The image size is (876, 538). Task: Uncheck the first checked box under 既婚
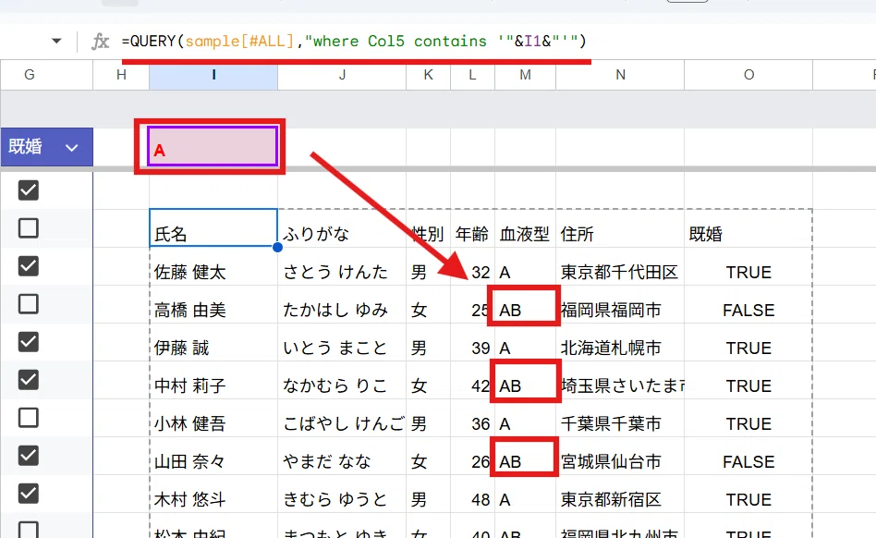point(29,190)
